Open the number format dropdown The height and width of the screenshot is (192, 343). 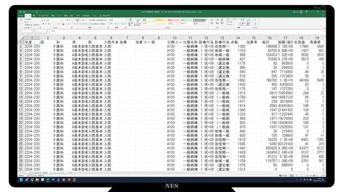[125, 20]
